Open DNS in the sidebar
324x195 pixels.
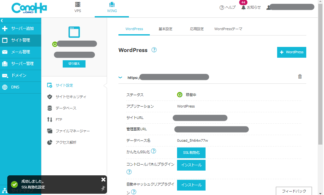(21, 87)
